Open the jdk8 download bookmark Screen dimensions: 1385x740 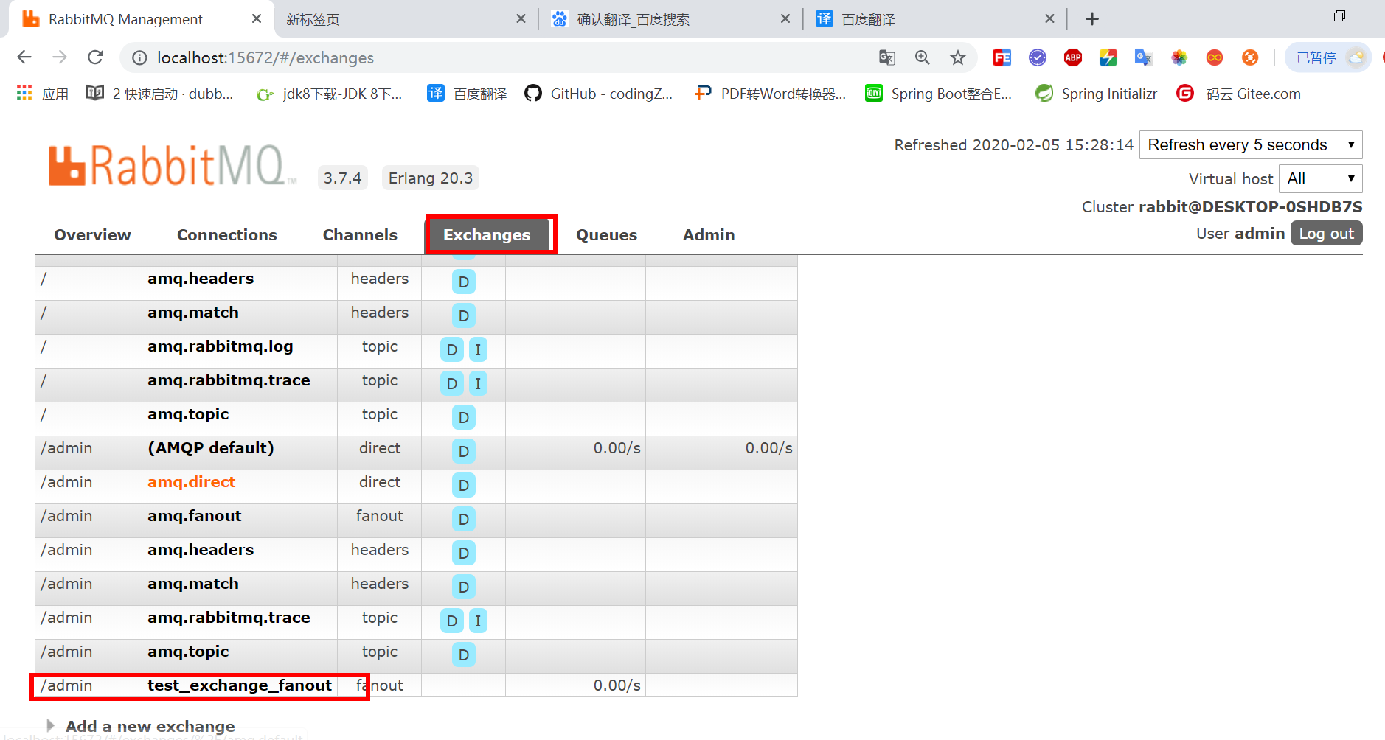329,94
